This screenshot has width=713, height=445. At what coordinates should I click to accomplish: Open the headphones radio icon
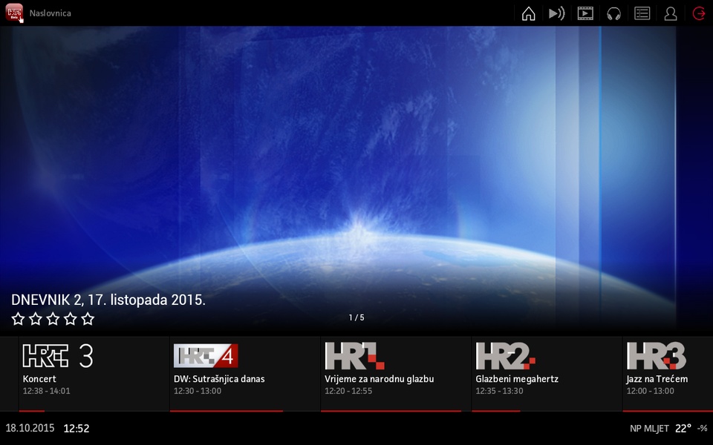(x=614, y=13)
